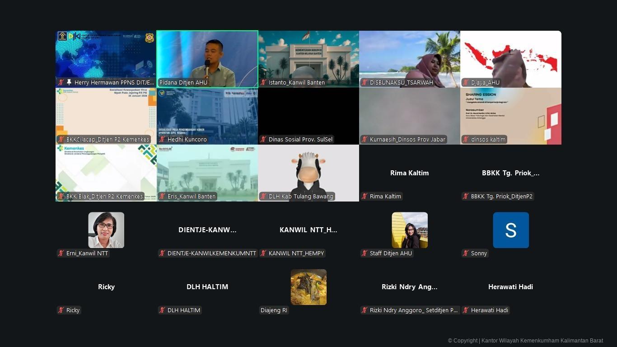Click the muted mic icon next to Sonny

click(x=466, y=253)
